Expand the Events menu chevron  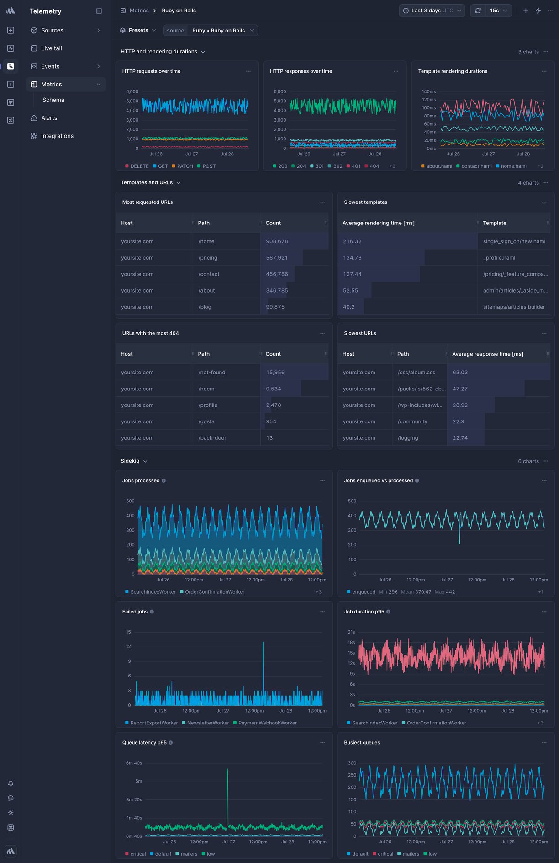pyautogui.click(x=99, y=66)
